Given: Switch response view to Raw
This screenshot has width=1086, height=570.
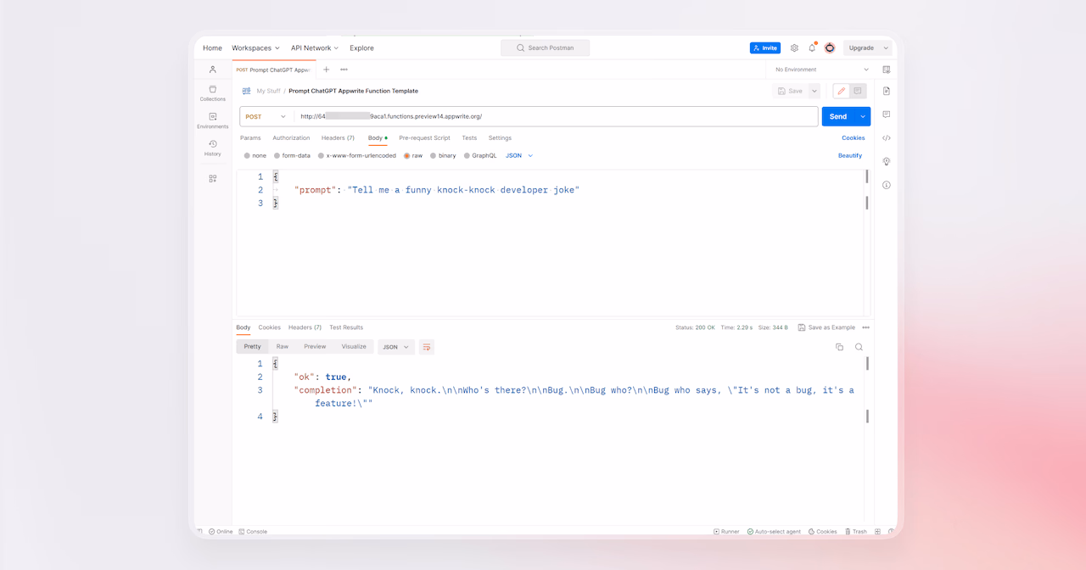Looking at the screenshot, I should 283,347.
